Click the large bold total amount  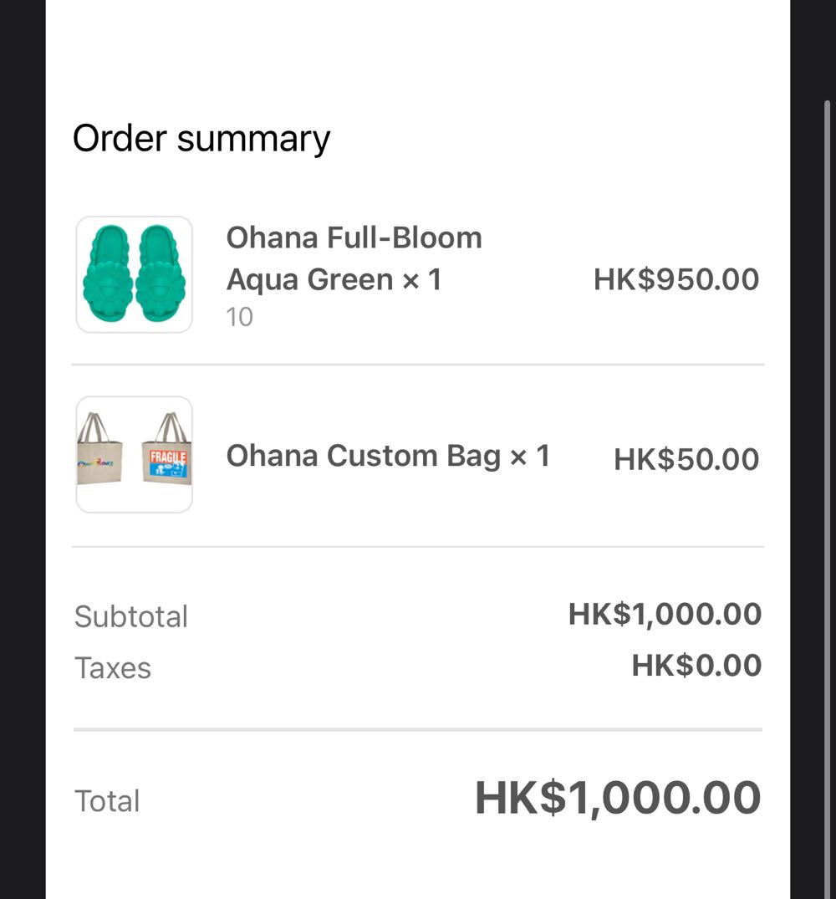pyautogui.click(x=618, y=798)
